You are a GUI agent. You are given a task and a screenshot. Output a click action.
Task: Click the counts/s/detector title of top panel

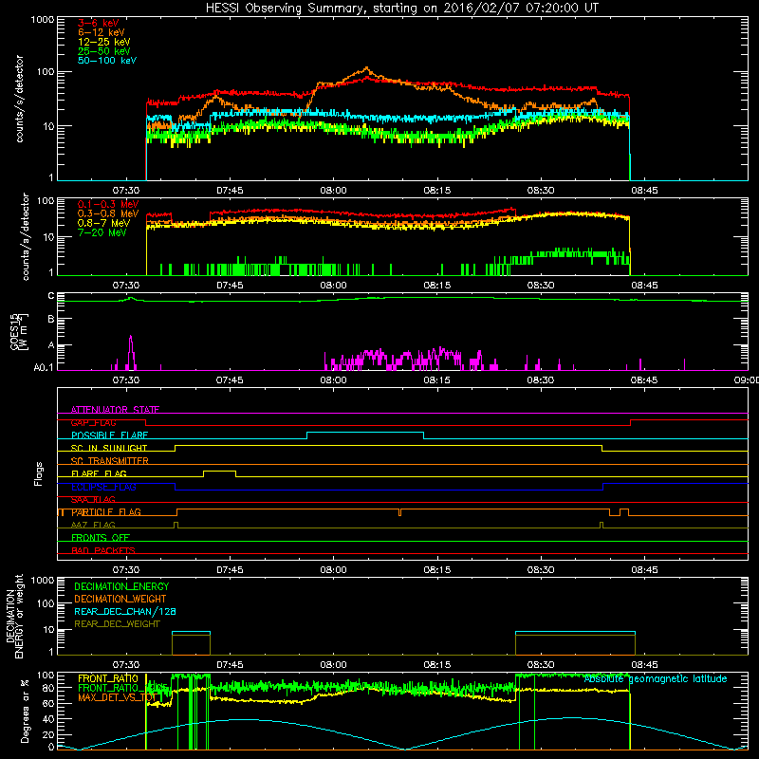pyautogui.click(x=19, y=99)
